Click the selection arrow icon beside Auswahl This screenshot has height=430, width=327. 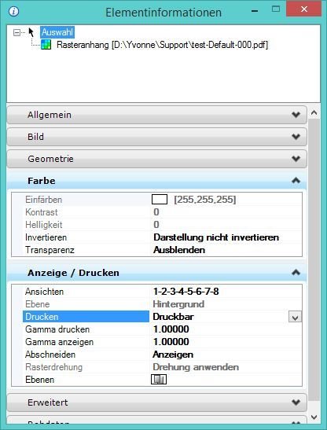(31, 32)
